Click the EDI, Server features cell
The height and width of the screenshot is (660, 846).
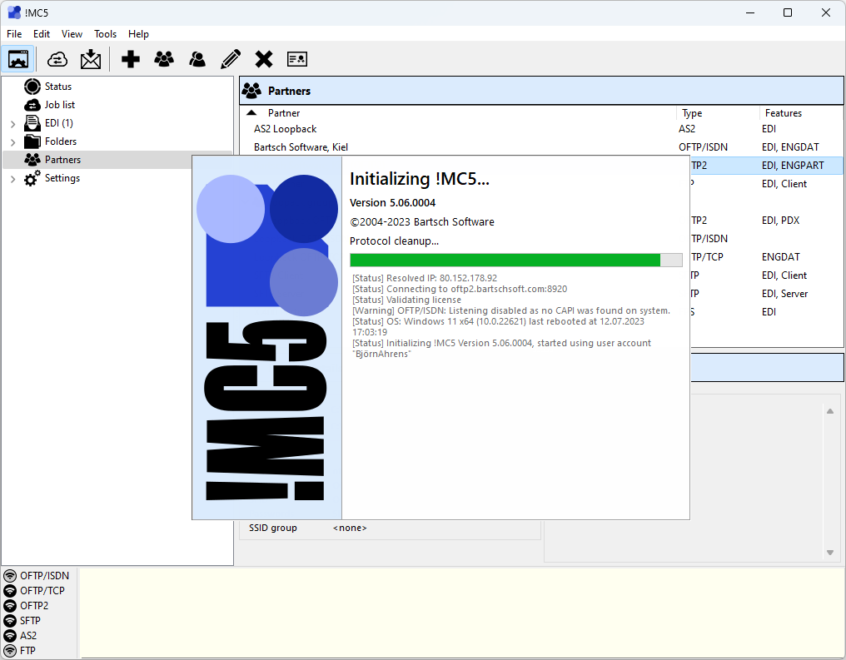(785, 294)
